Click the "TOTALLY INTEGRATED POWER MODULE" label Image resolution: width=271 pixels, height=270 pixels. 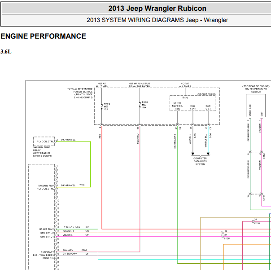click(x=80, y=90)
